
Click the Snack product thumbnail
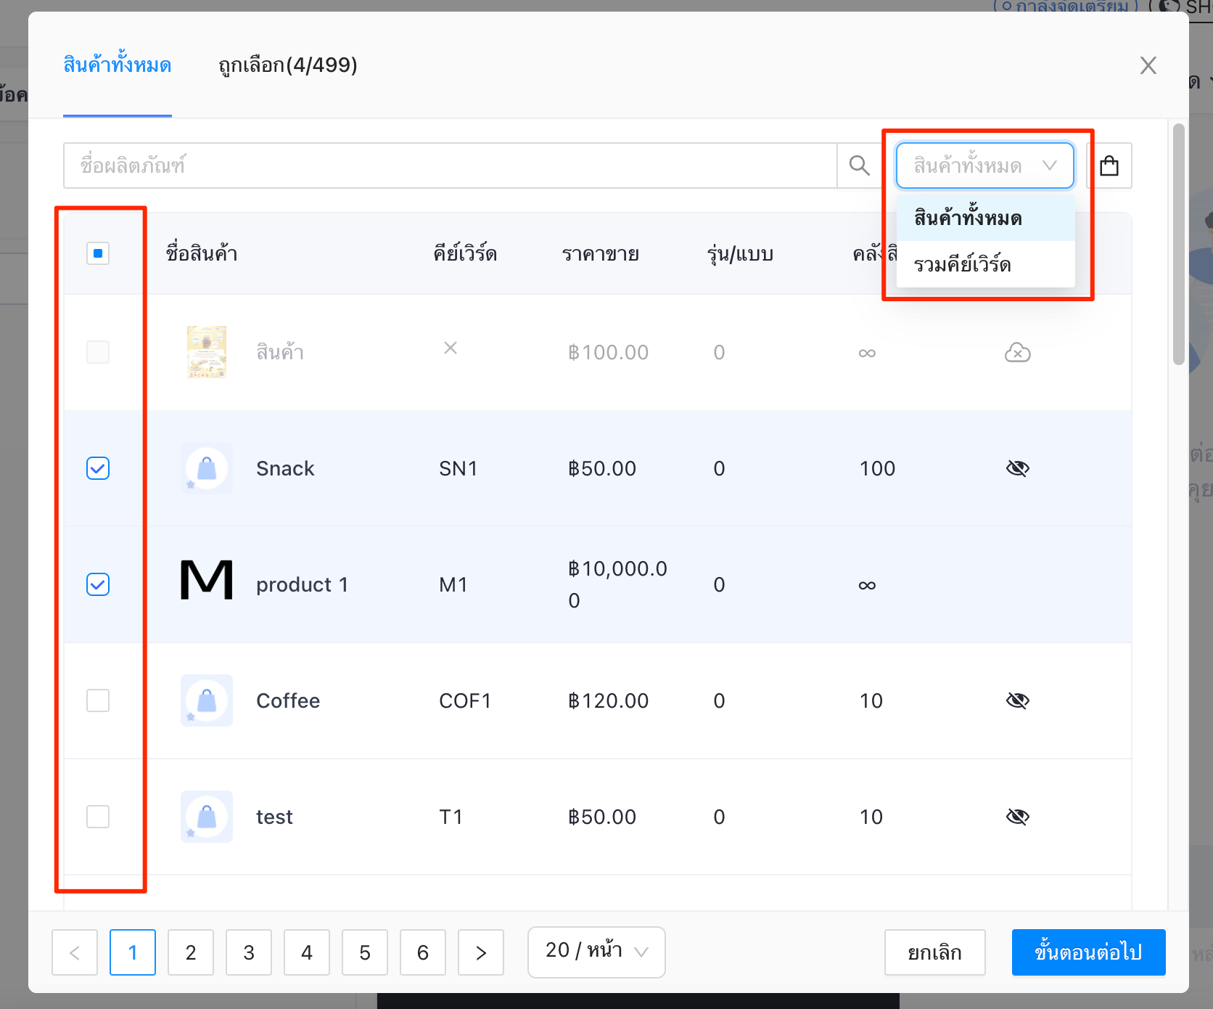point(207,468)
